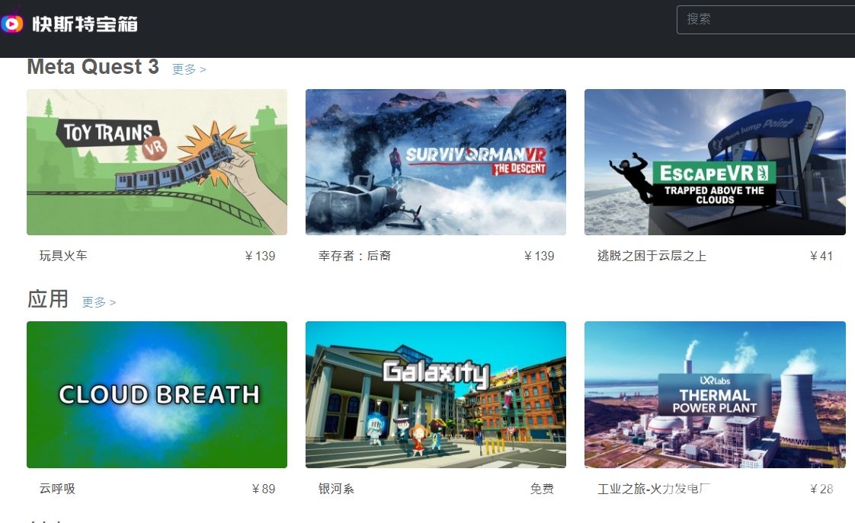This screenshot has height=523, width=855.
Task: Select the 银河系 title
Action: (337, 489)
